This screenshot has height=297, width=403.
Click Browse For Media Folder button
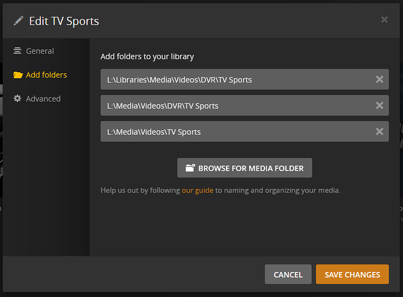245,168
